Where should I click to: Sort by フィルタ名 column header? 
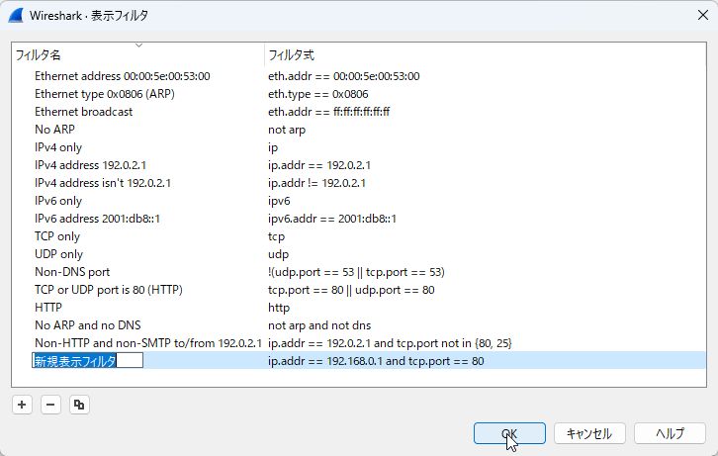(x=138, y=55)
